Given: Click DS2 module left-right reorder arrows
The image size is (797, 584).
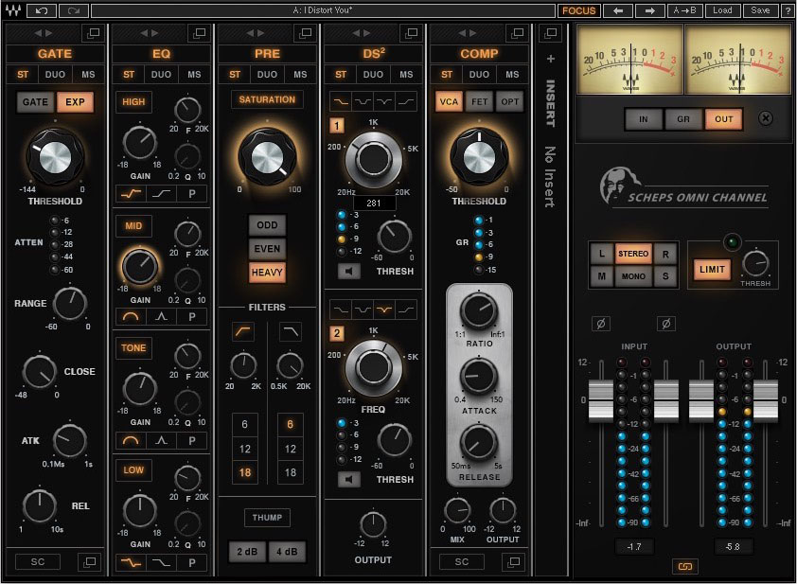Looking at the screenshot, I should [362, 33].
